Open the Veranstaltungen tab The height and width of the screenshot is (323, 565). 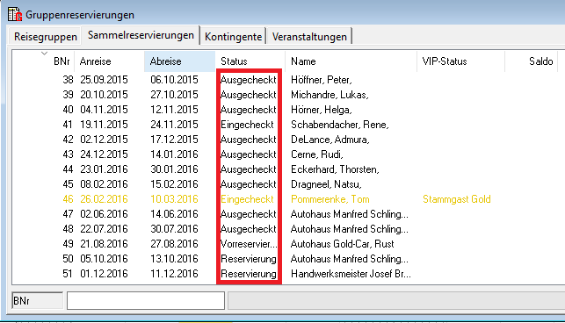coord(309,37)
